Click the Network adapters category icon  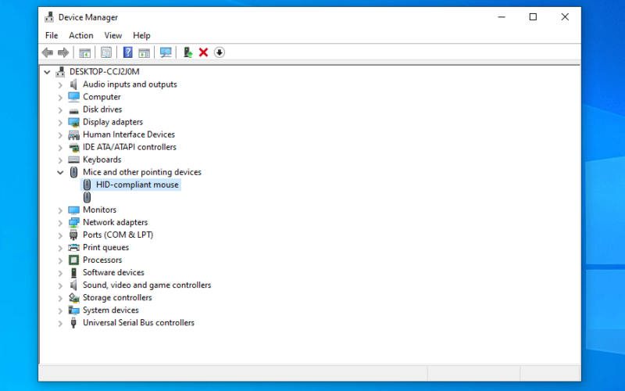pyautogui.click(x=73, y=223)
